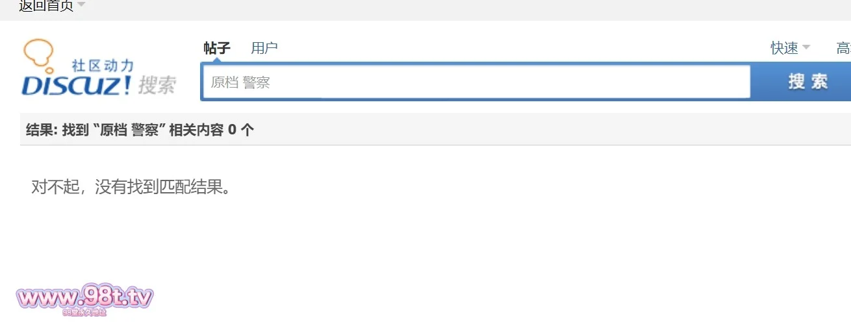Select the 用户 search tab
The image size is (851, 322).
264,47
